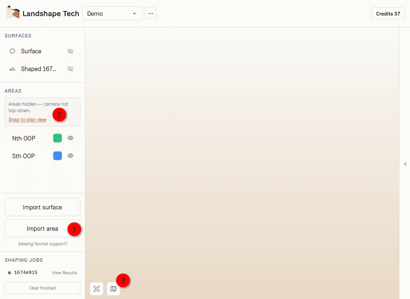Select shaping job 1674e915
Viewport: 410px width, 299px height.
(26, 272)
